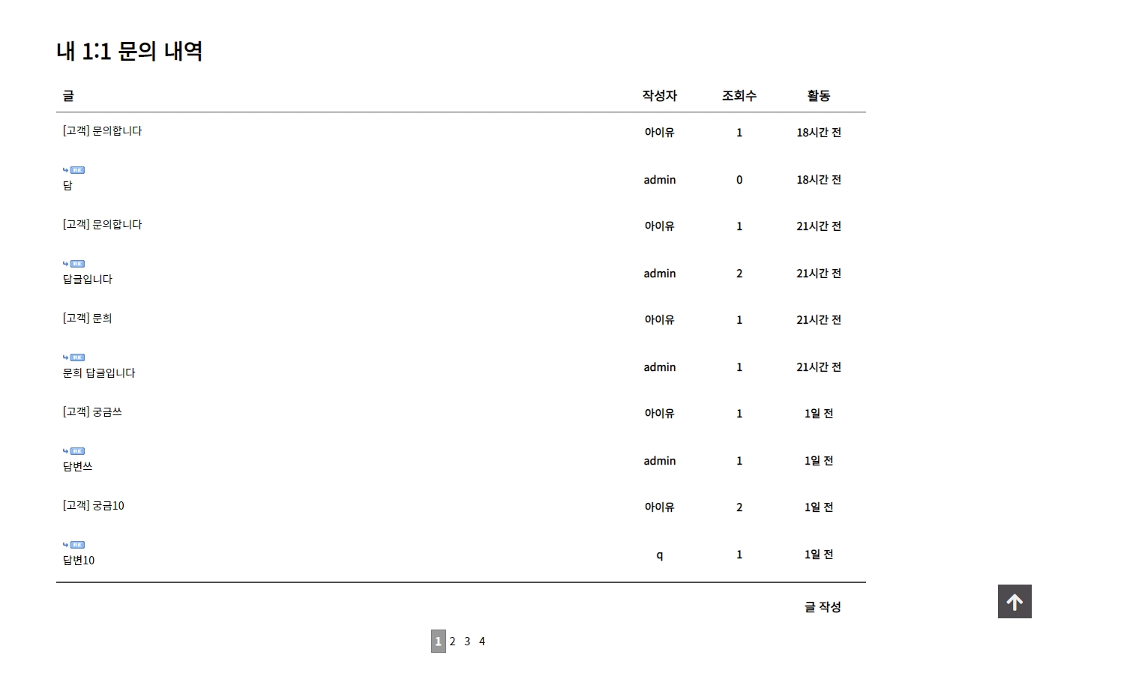The image size is (1136, 685).
Task: Click the RE icon next to "문희 답글입니다"
Action: coord(78,357)
